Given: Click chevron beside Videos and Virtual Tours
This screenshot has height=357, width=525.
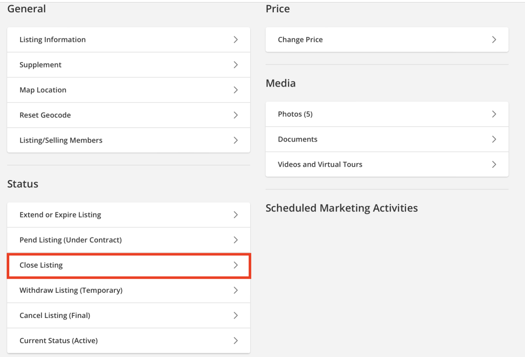Looking at the screenshot, I should [494, 164].
